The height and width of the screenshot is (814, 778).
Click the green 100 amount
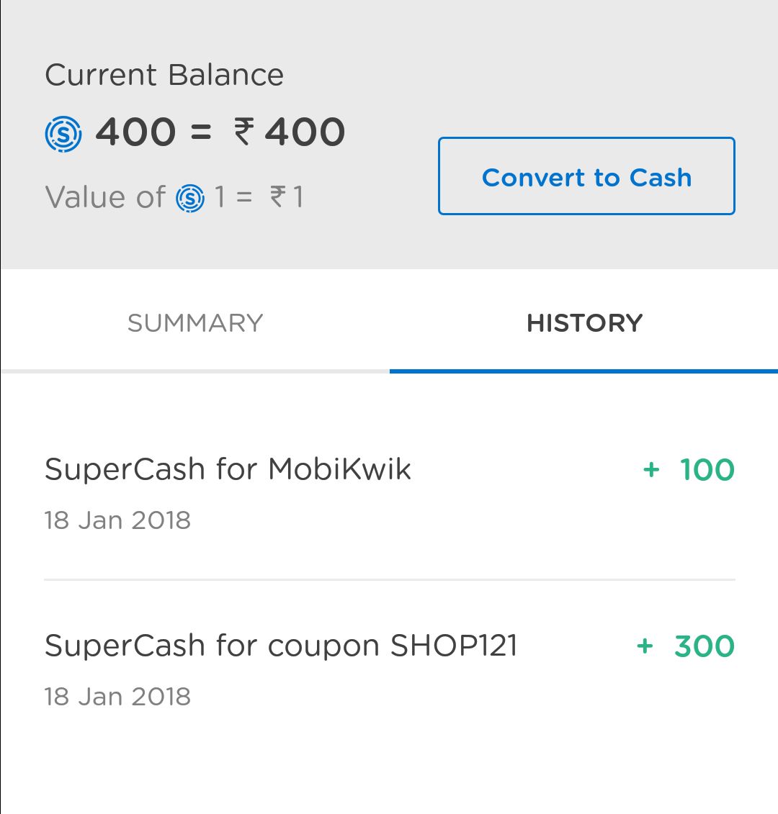tap(707, 470)
